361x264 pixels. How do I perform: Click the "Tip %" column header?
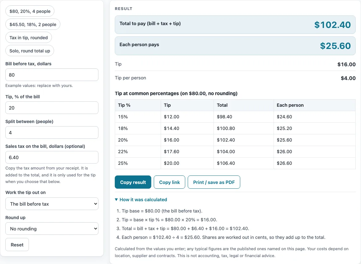coord(138,105)
